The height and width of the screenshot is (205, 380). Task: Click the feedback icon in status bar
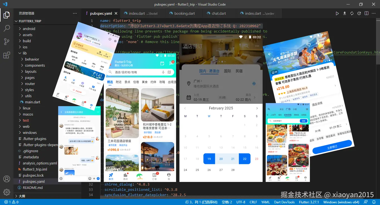click(366, 202)
